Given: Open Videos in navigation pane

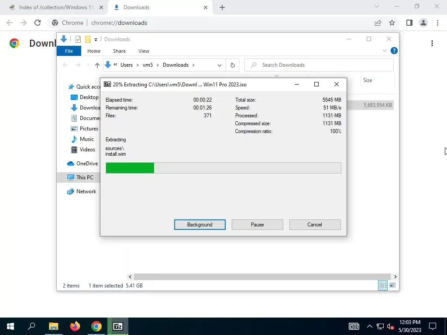Looking at the screenshot, I should click(83, 150).
